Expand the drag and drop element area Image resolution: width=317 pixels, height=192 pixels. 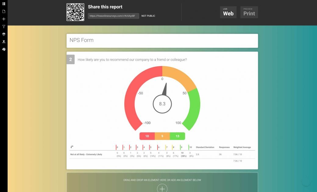162,180
